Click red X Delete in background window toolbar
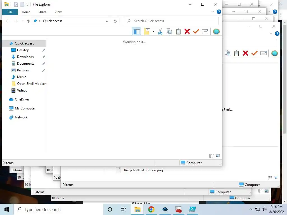This screenshot has width=287, height=215. [x=246, y=53]
